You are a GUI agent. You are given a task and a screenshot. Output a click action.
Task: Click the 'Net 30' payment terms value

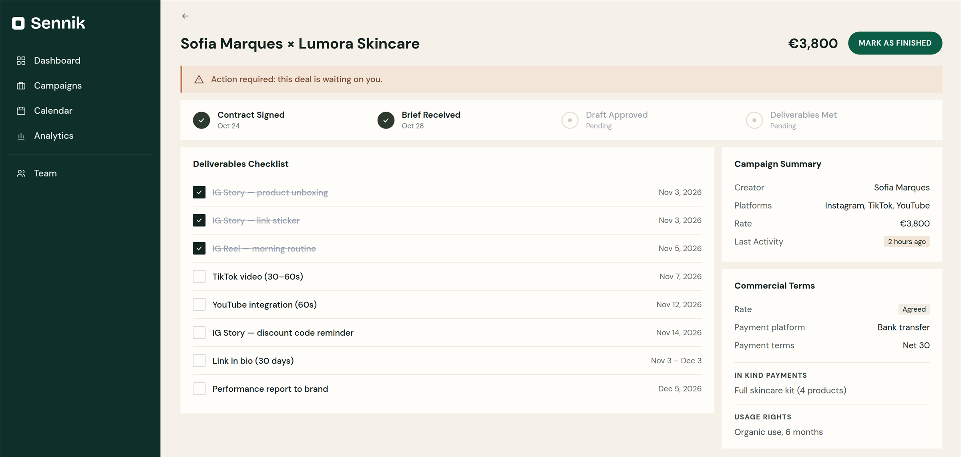(x=916, y=345)
